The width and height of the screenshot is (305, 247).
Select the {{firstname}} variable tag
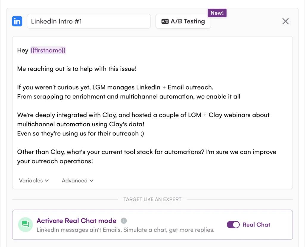pyautogui.click(x=48, y=51)
